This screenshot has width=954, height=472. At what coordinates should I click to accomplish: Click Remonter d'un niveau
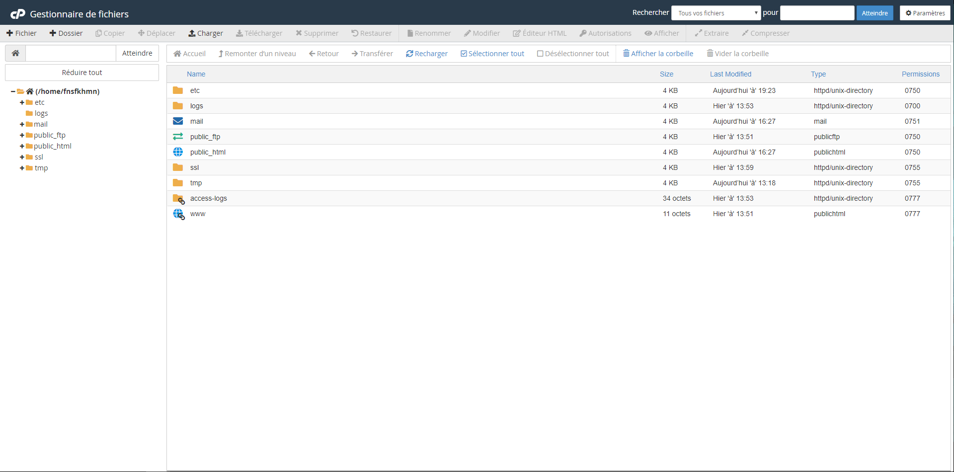click(257, 54)
